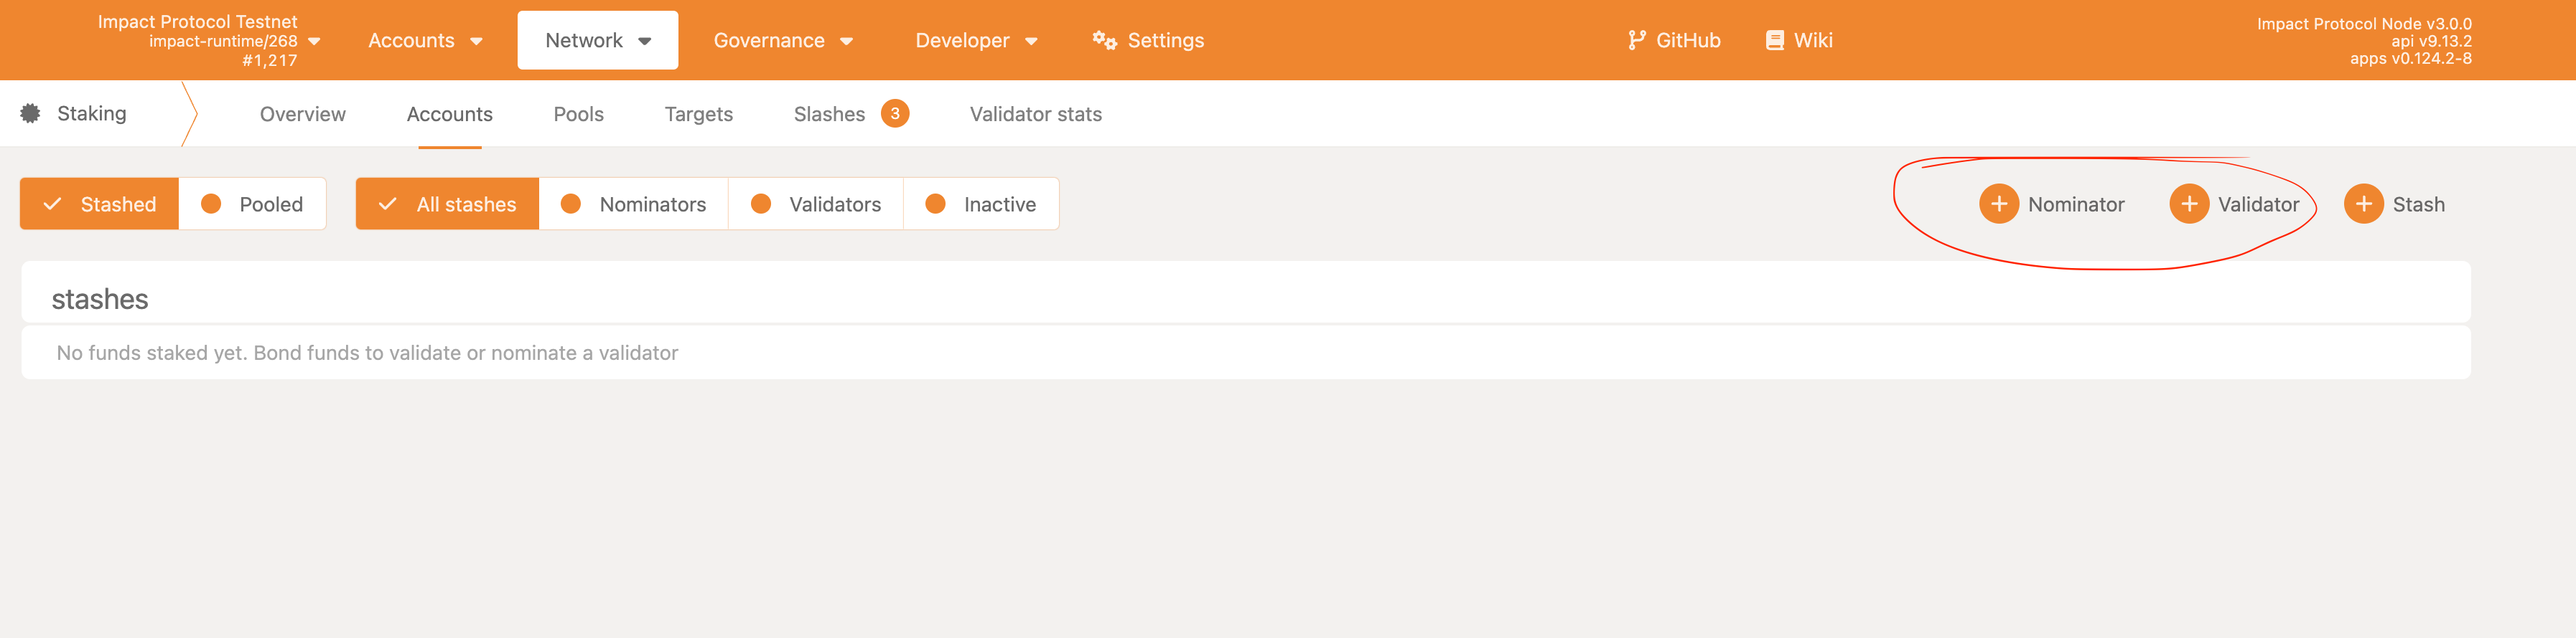The height and width of the screenshot is (638, 2576).
Task: Go to the Targets tab
Action: tap(698, 114)
